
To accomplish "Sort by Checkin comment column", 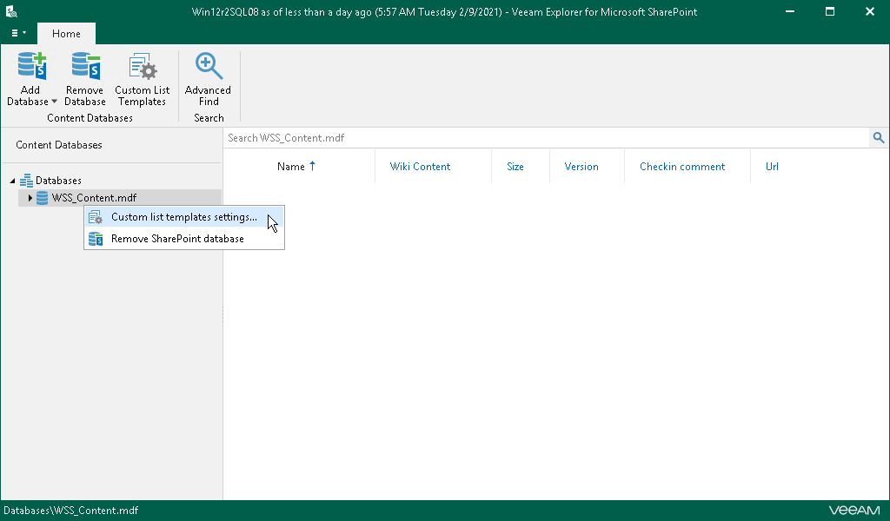I will [682, 167].
